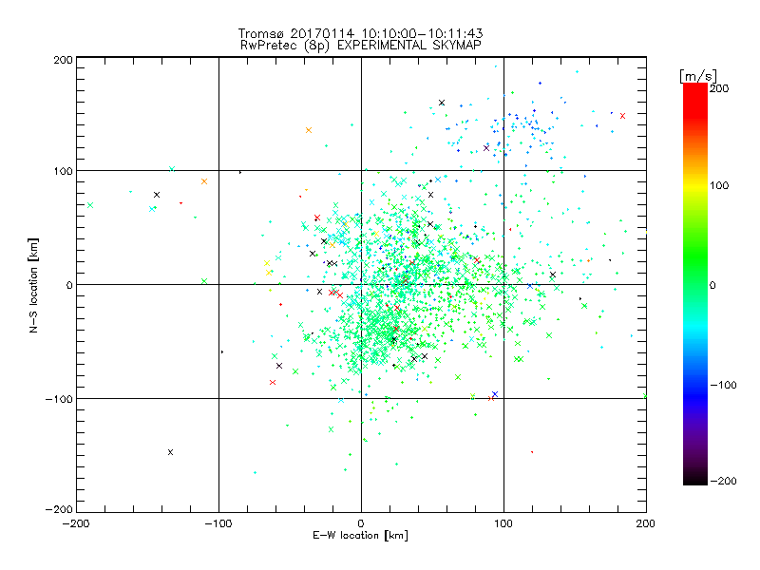This screenshot has height=570, width=760.
Task: Click the N-S axis tick label '0'
Action: pos(69,285)
